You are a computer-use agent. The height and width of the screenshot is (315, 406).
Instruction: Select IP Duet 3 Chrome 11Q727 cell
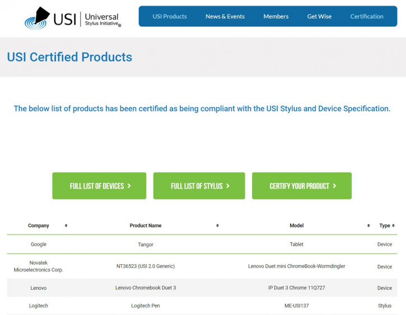(296, 288)
